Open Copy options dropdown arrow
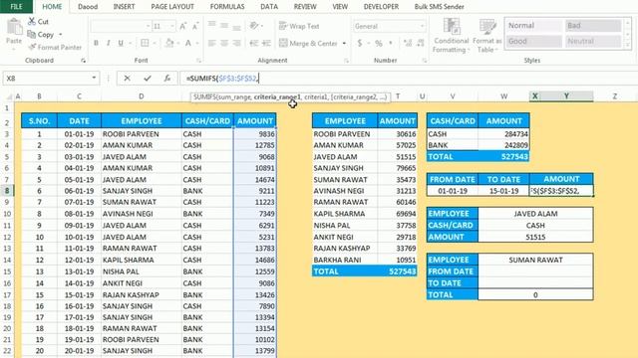This screenshot has height=358, width=638. coord(61,35)
